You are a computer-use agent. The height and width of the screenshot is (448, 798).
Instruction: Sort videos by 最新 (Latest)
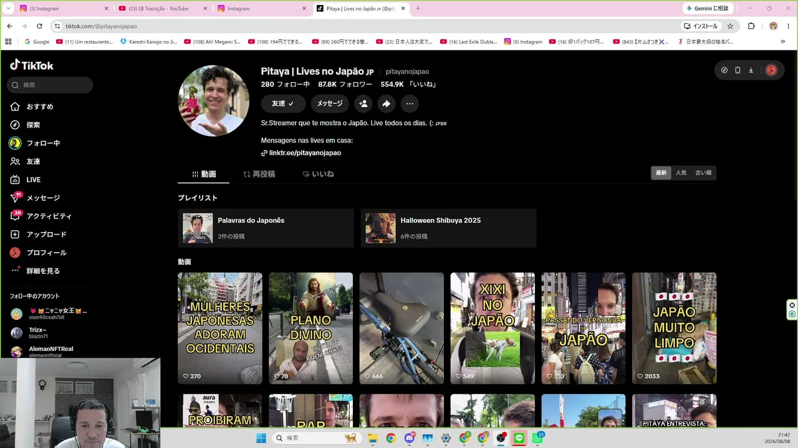click(x=661, y=173)
